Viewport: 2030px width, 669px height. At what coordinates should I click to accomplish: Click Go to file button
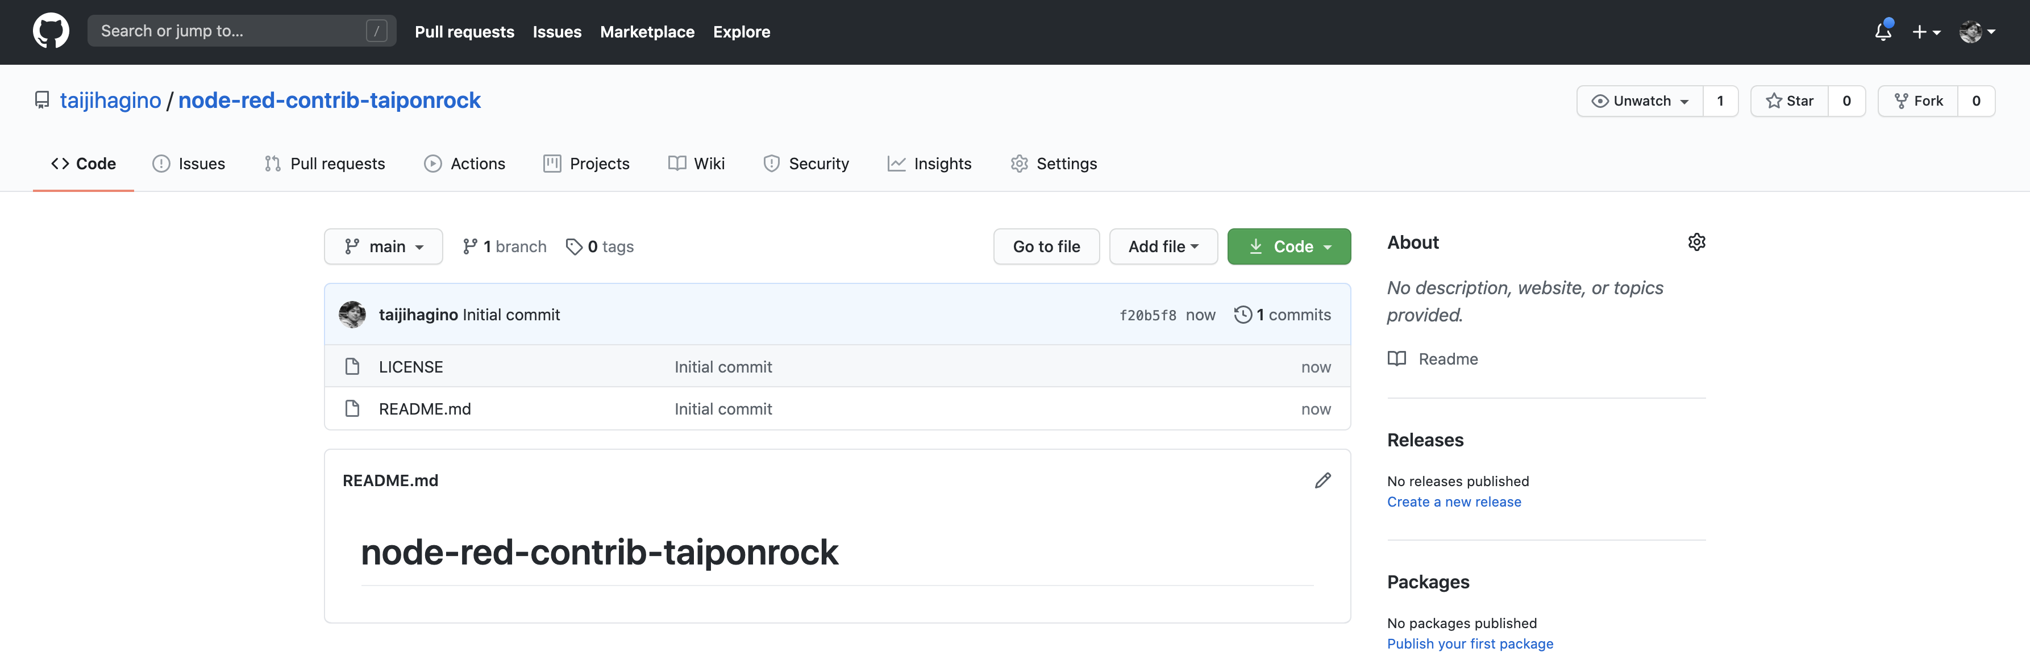coord(1046,247)
